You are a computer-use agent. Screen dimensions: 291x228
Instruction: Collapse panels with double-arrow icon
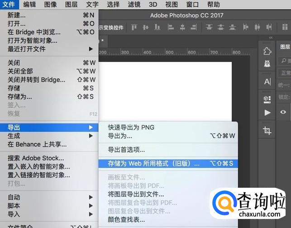pyautogui.click(x=271, y=38)
